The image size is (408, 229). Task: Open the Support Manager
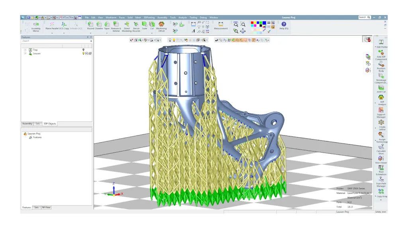click(381, 113)
